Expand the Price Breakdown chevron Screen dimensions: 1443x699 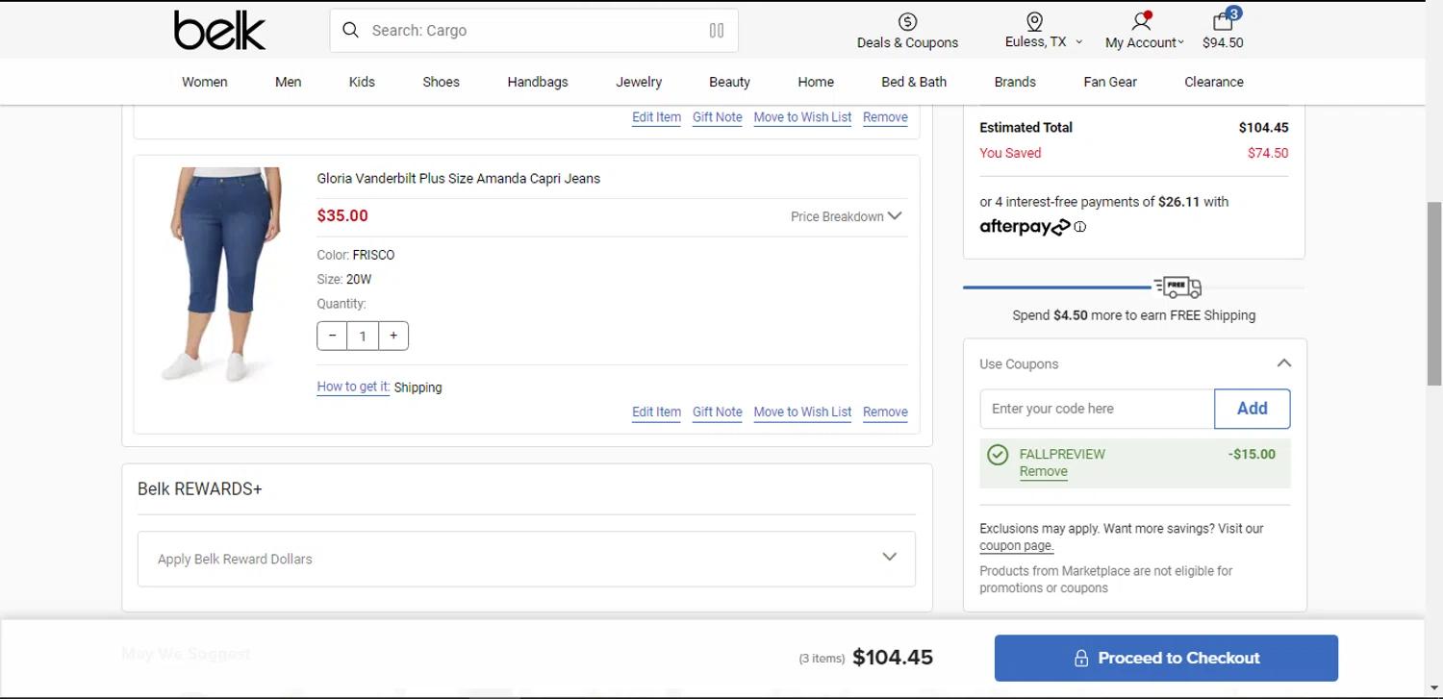coord(895,216)
